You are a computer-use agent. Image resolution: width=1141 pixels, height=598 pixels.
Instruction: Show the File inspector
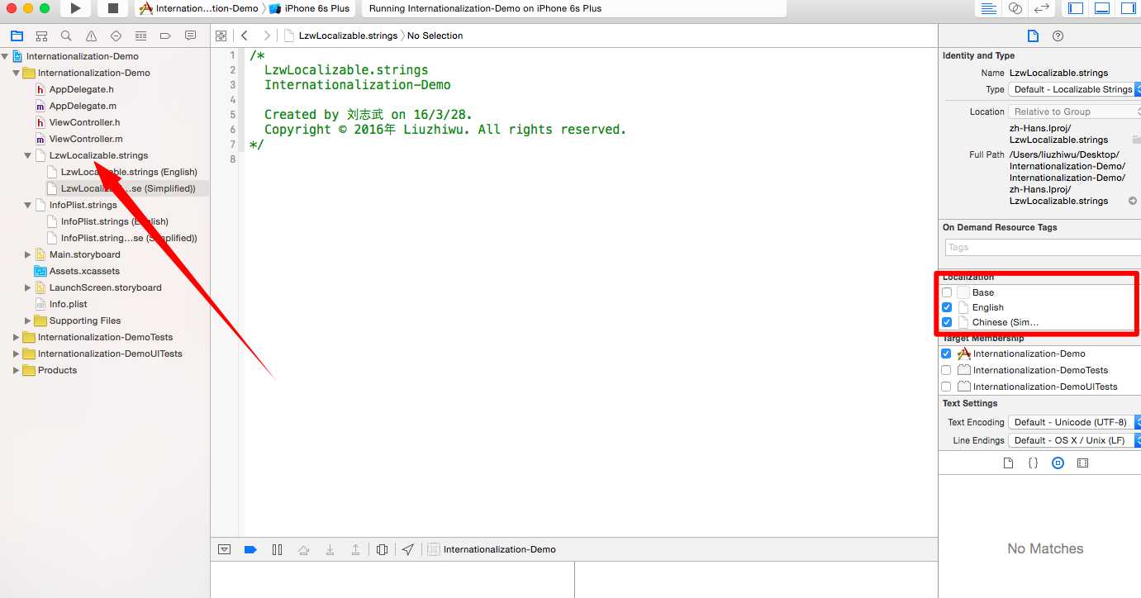[1033, 36]
